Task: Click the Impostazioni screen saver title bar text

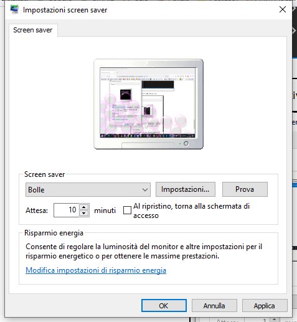Action: coord(65,10)
